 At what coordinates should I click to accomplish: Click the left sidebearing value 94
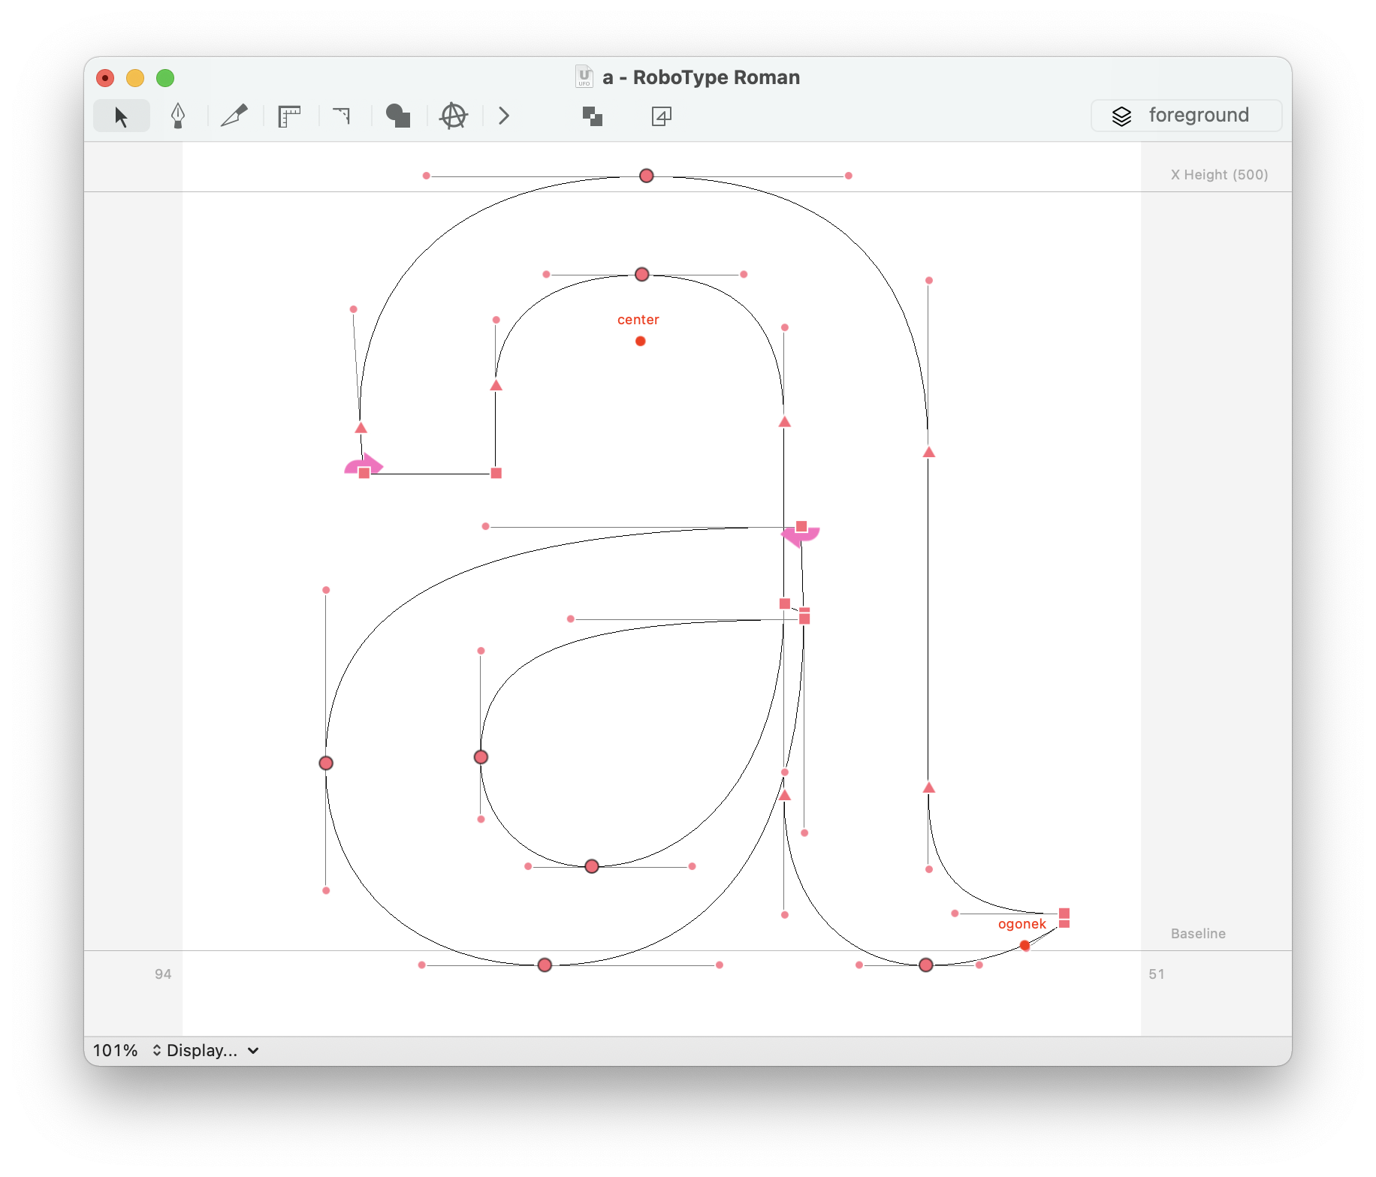(x=163, y=974)
